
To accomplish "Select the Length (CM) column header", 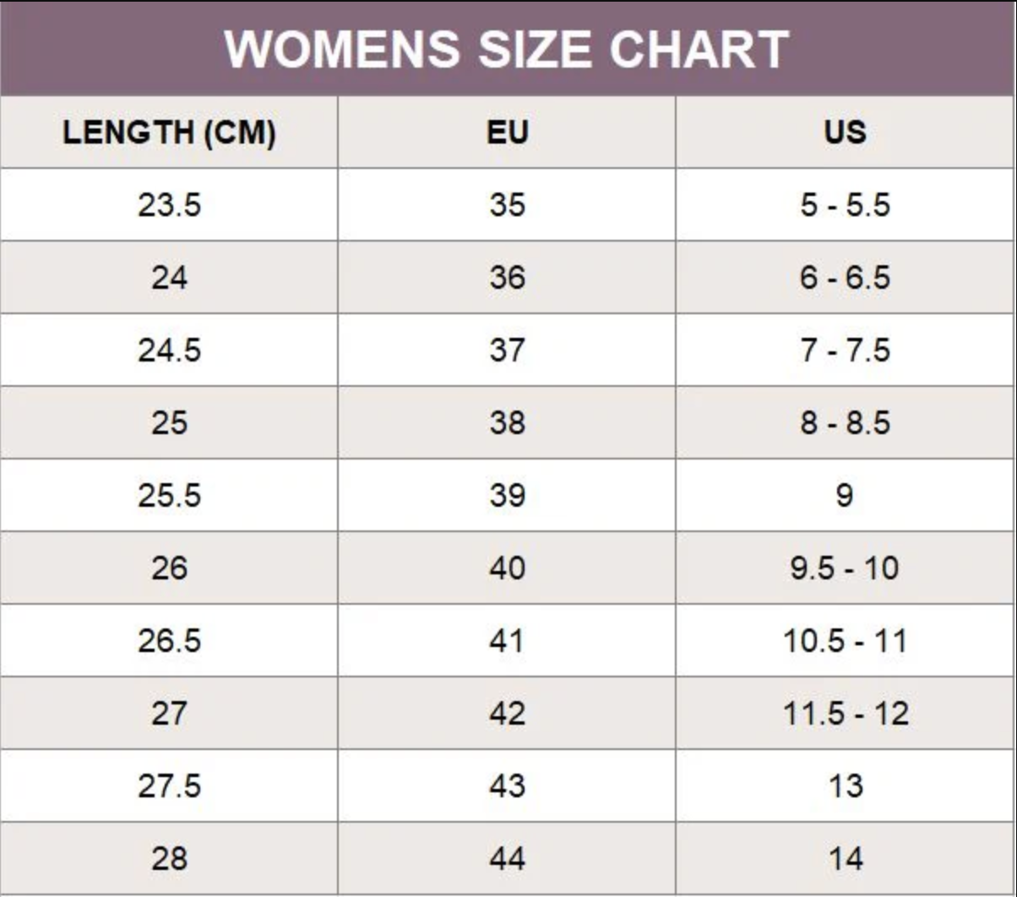I will point(169,133).
